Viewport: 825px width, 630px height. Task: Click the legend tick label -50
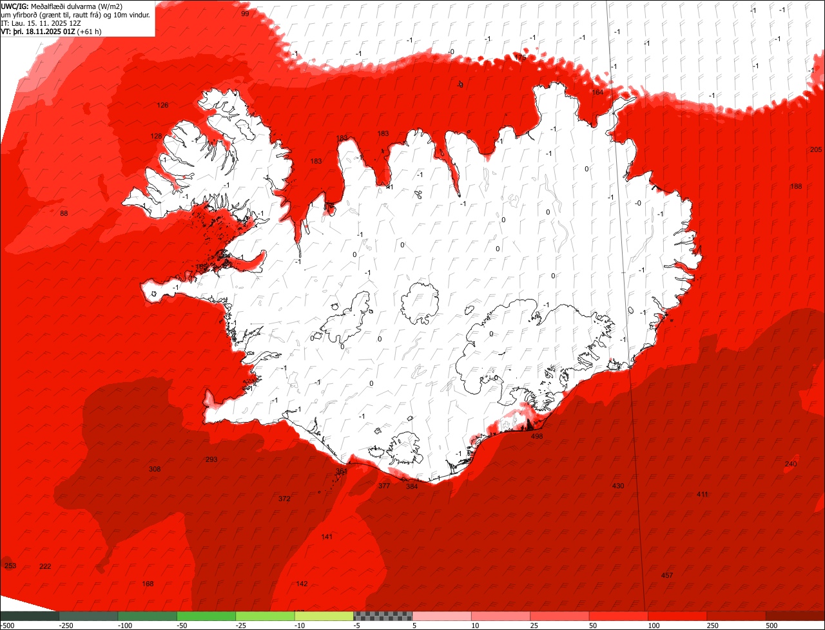(x=182, y=625)
